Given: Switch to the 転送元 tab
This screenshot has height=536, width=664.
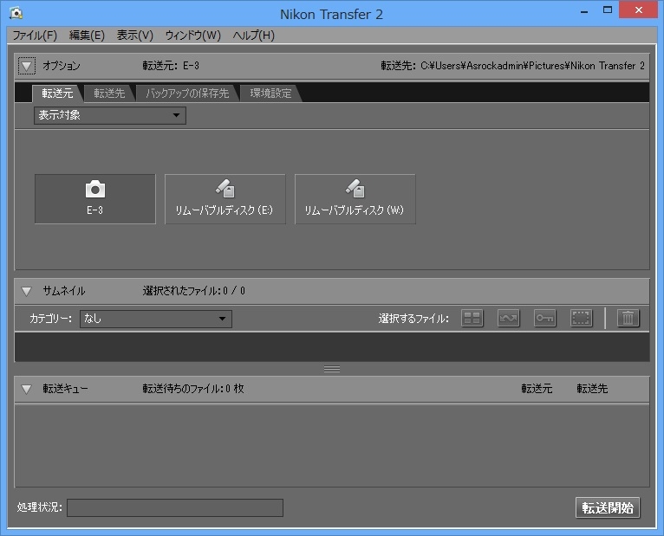Looking at the screenshot, I should [57, 93].
